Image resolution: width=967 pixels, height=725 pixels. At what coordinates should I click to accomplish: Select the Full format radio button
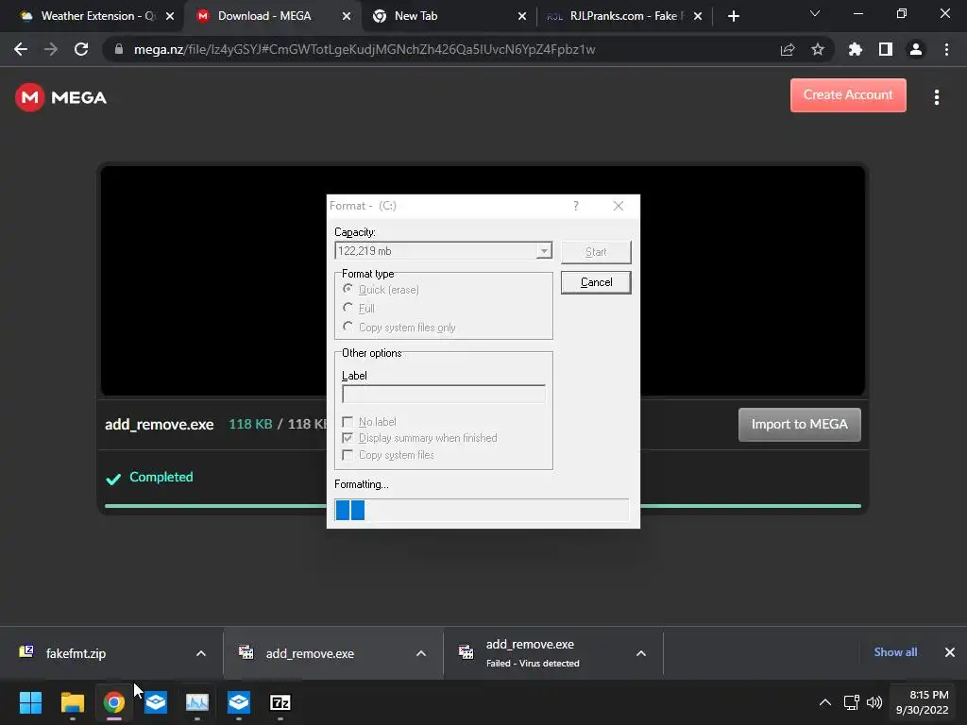pyautogui.click(x=348, y=307)
